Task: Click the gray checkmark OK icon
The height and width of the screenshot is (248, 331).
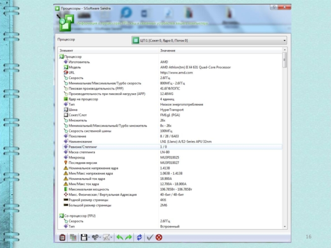Action: pos(150,237)
